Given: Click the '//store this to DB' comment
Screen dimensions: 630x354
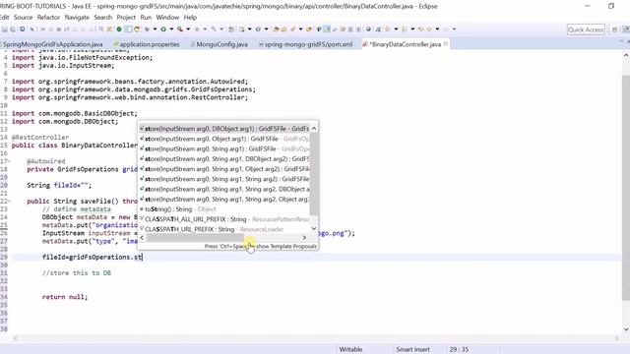Looking at the screenshot, I should 77,273.
